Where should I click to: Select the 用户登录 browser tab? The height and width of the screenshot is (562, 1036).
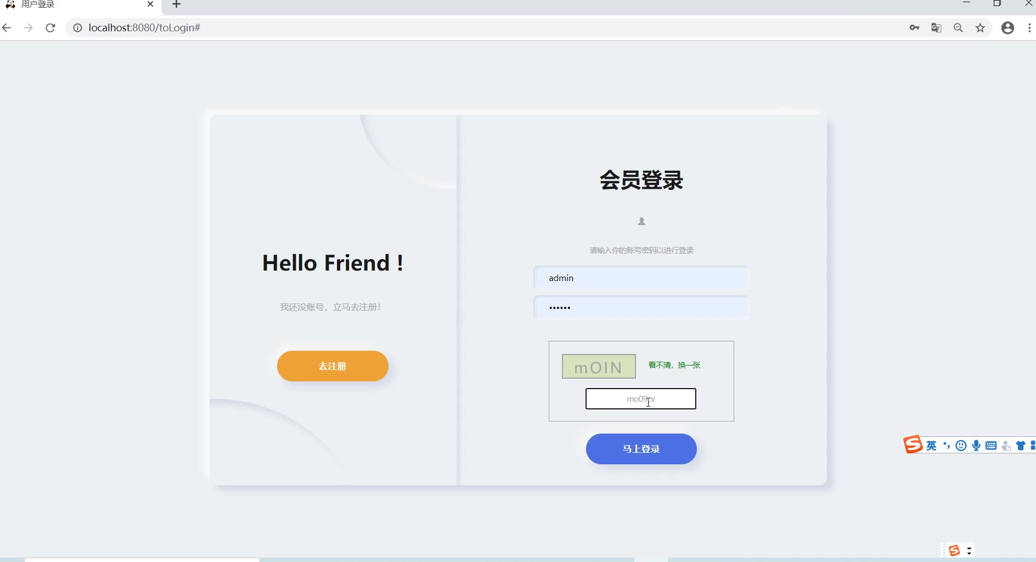[x=81, y=5]
